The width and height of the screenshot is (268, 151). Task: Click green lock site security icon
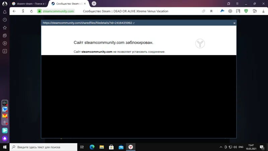tap(40, 11)
